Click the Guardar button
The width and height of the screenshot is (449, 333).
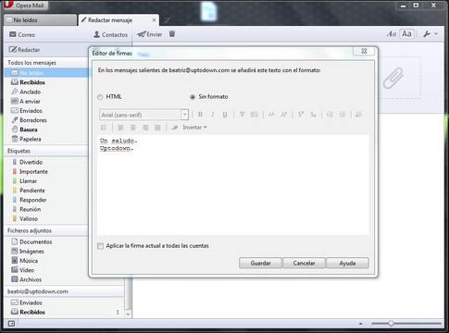pyautogui.click(x=260, y=263)
